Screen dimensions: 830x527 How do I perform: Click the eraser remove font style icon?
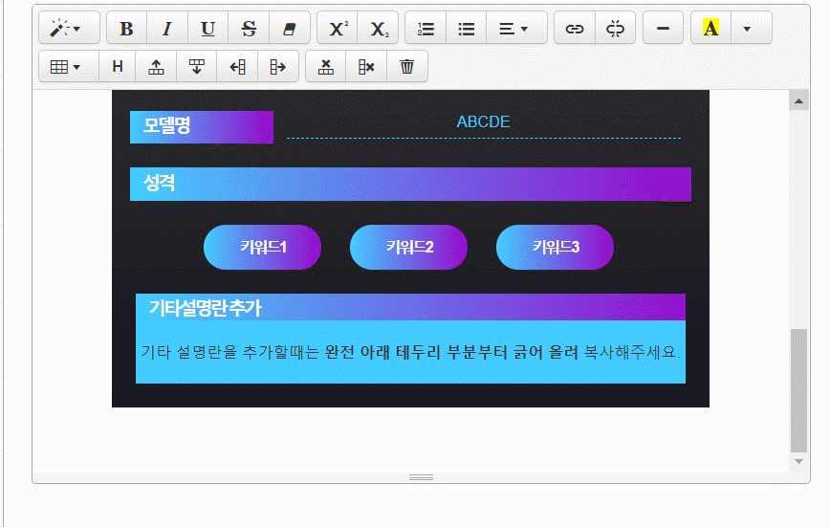point(290,28)
